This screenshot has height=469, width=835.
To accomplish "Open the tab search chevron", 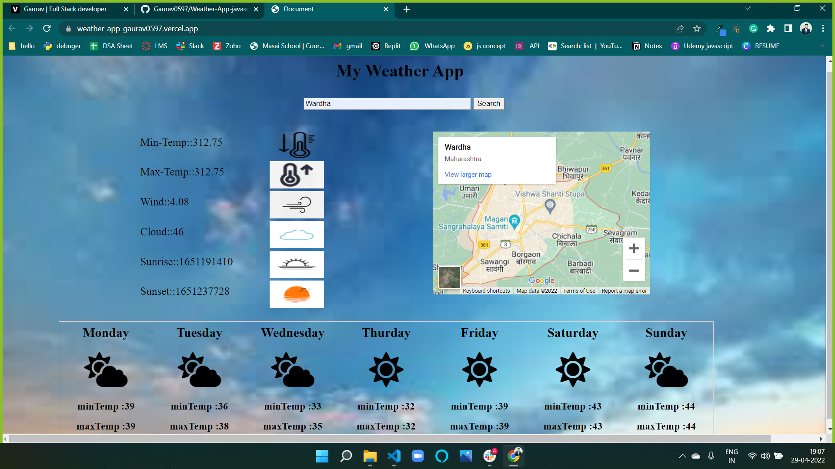I will pyautogui.click(x=747, y=8).
